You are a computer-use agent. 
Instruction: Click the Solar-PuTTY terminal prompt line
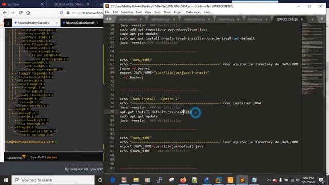[x=31, y=142]
